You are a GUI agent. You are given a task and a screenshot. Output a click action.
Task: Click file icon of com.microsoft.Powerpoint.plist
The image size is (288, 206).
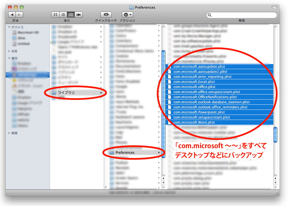(x=170, y=112)
